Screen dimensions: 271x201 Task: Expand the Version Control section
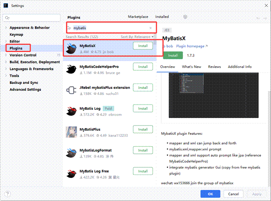click(x=6, y=55)
